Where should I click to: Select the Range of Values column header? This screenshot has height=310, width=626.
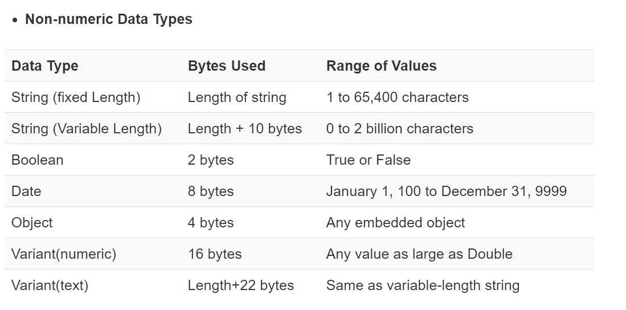click(x=381, y=66)
